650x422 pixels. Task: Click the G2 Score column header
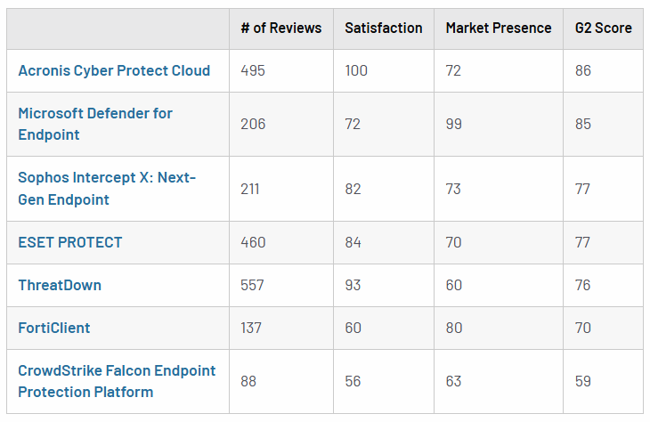click(x=603, y=28)
